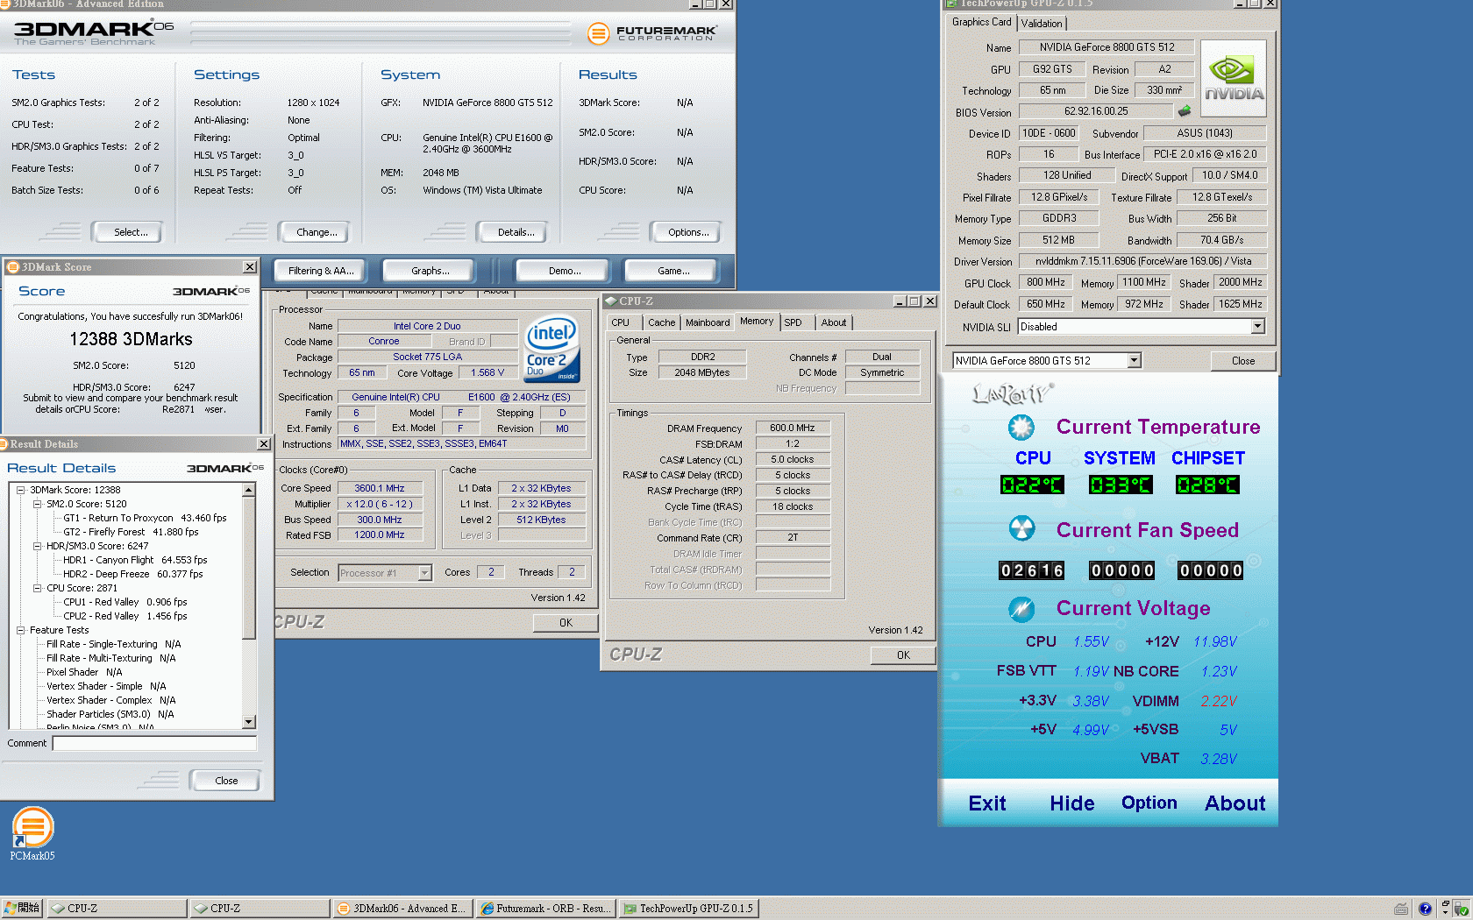Open the About tab in CPU-Z memory window
1473x920 pixels.
[834, 322]
